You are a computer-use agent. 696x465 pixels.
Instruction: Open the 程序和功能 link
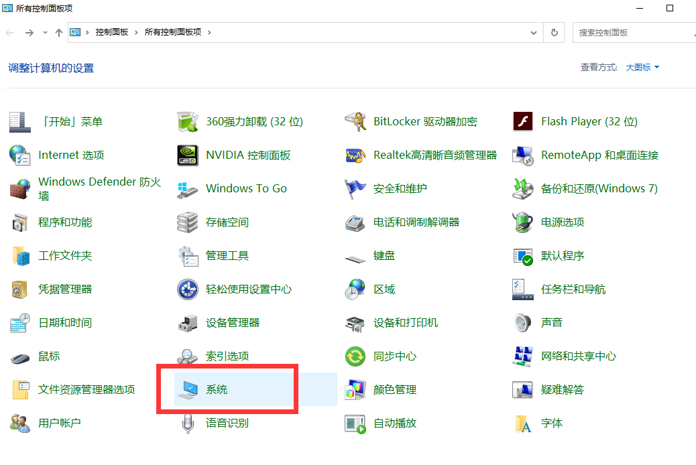click(x=65, y=222)
